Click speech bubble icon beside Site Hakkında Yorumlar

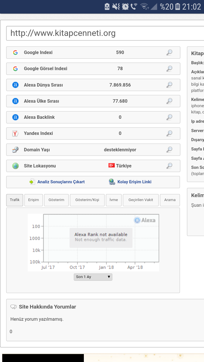click(x=13, y=307)
